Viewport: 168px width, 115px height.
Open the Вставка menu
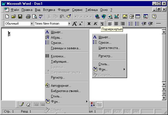(49, 10)
